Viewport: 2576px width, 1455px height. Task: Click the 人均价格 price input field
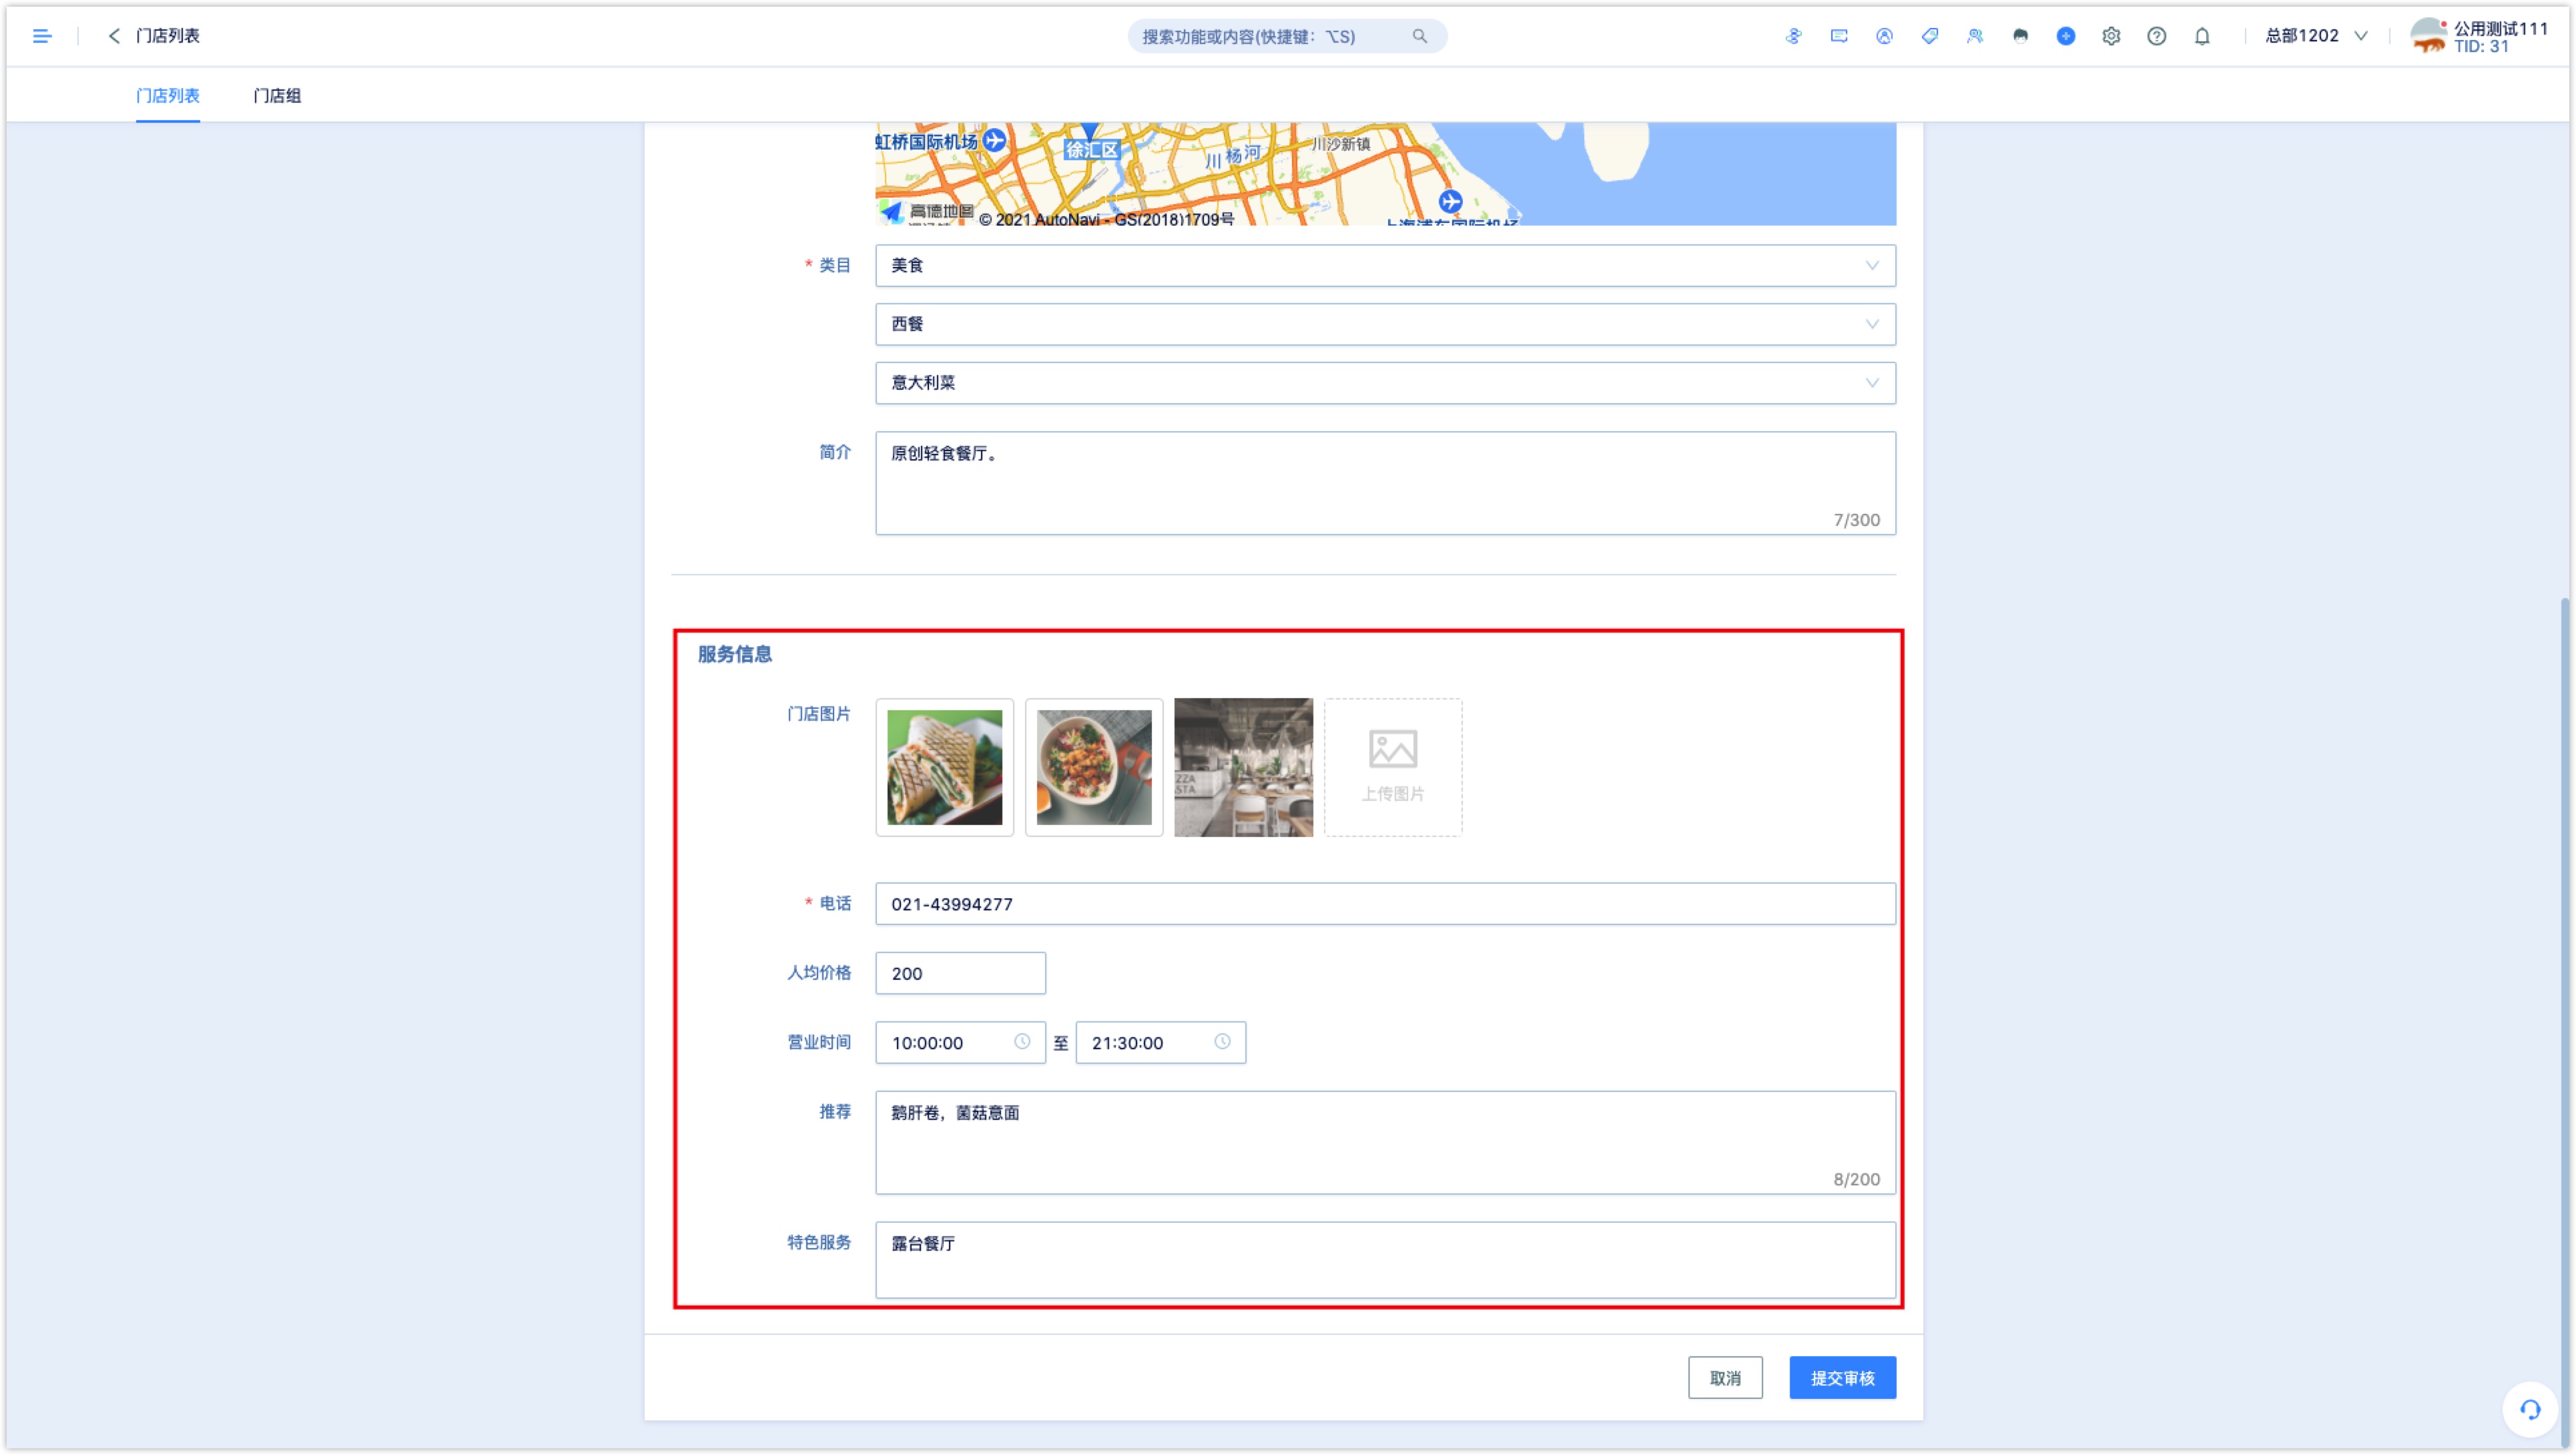[961, 972]
